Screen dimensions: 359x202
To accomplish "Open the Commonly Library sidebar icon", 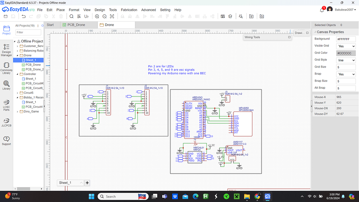I will click(x=6, y=68).
